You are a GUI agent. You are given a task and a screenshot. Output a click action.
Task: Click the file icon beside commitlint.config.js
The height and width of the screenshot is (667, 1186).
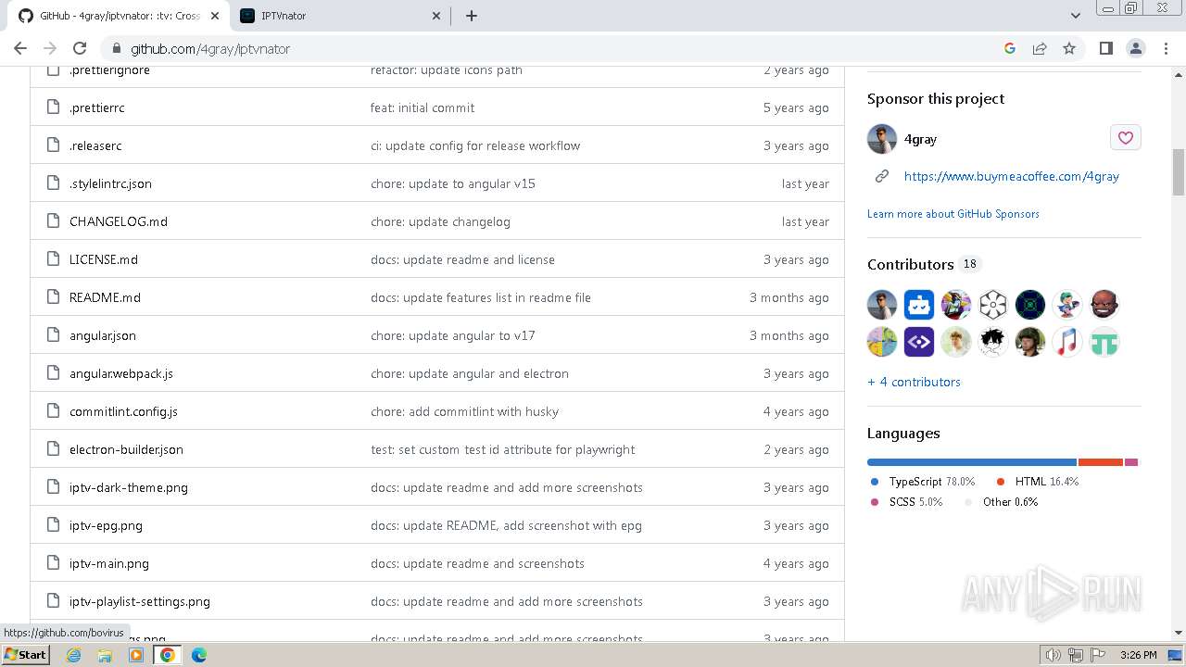pyautogui.click(x=53, y=411)
